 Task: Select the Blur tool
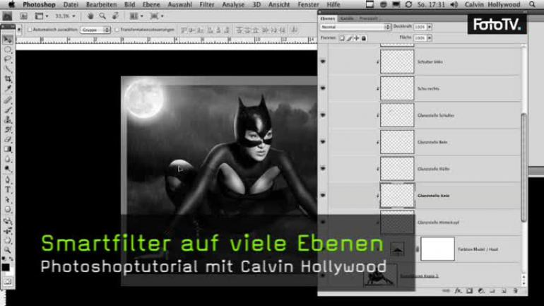click(7, 159)
